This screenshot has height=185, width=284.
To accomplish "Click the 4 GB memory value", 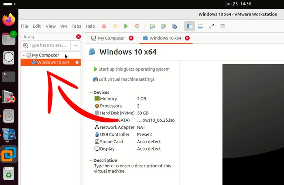I will (141, 99).
